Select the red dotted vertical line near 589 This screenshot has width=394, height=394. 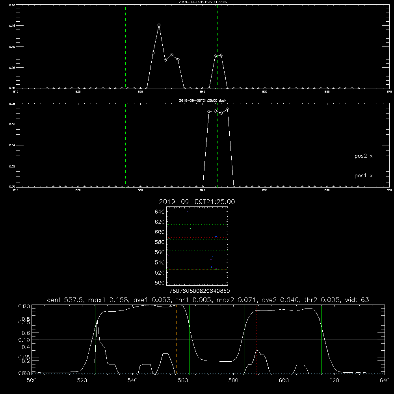pyautogui.click(x=256, y=339)
